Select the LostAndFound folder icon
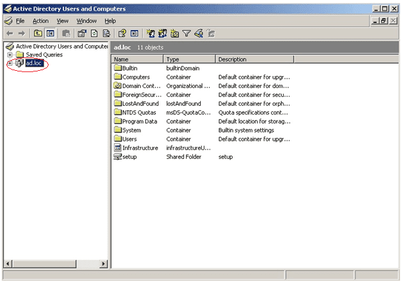Viewport: 402px width, 282px height. [118, 103]
